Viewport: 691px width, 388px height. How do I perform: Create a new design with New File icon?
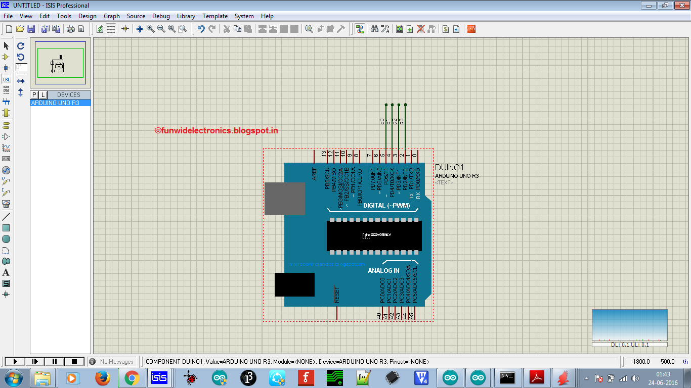point(9,29)
